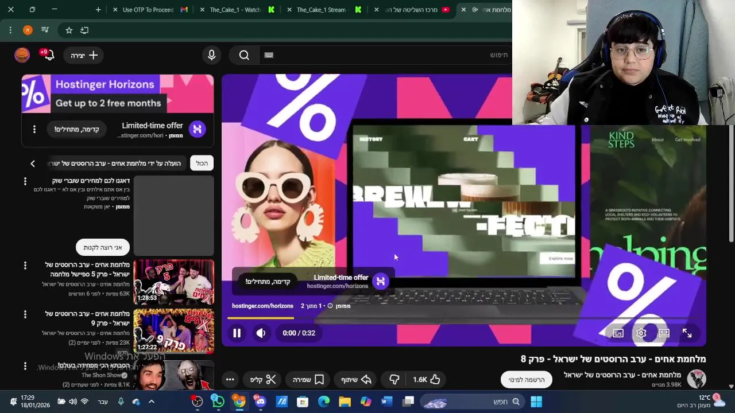
Task: Open the YouTube account avatar menu
Action: point(22,55)
